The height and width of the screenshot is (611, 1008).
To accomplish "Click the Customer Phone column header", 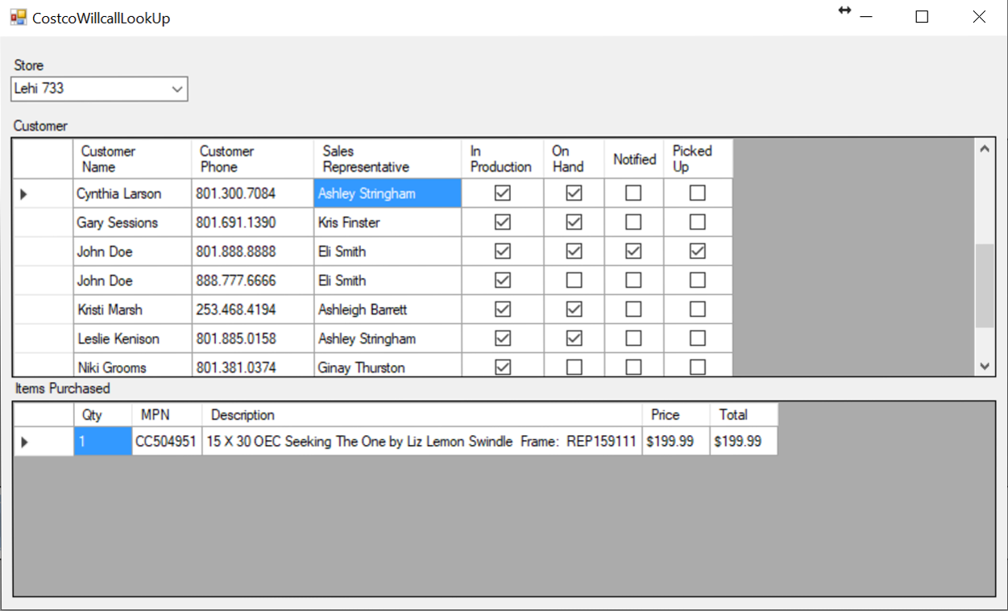I will pyautogui.click(x=252, y=159).
